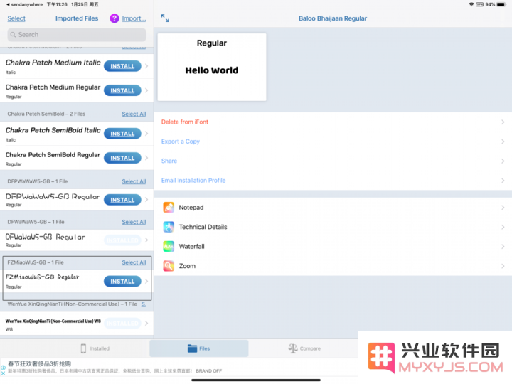
Task: Install Chakra Petch SemiBold Regular
Action: point(122,158)
